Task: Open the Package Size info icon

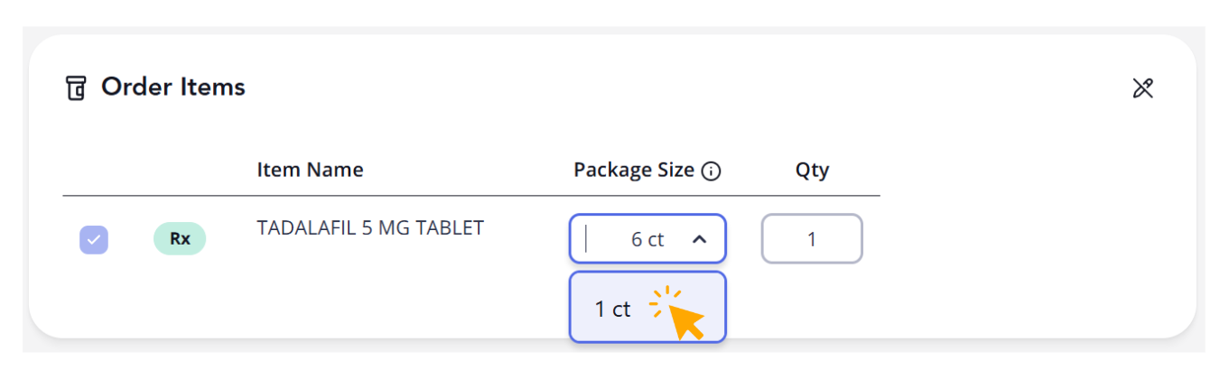Action: pos(712,171)
